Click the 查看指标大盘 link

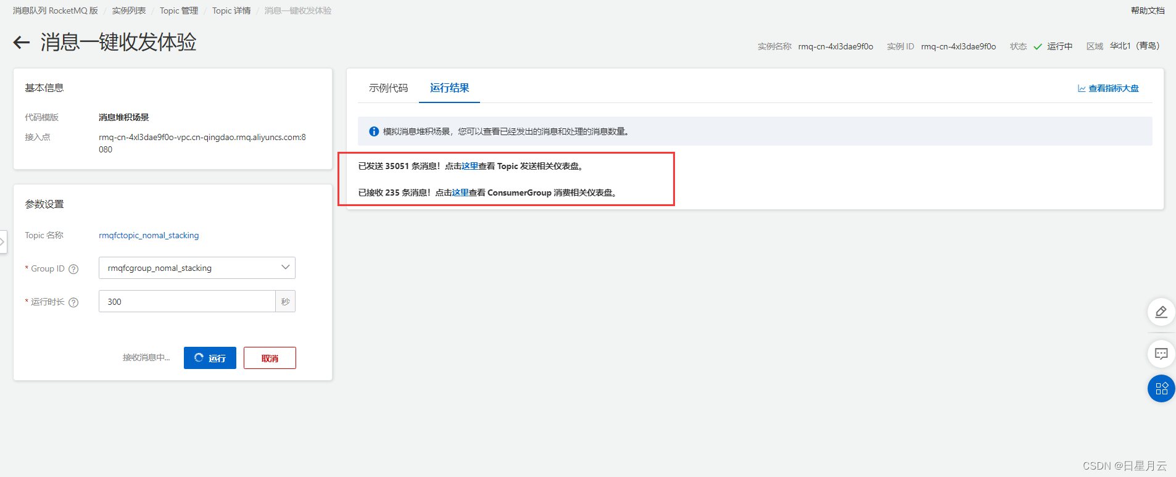click(x=1114, y=88)
